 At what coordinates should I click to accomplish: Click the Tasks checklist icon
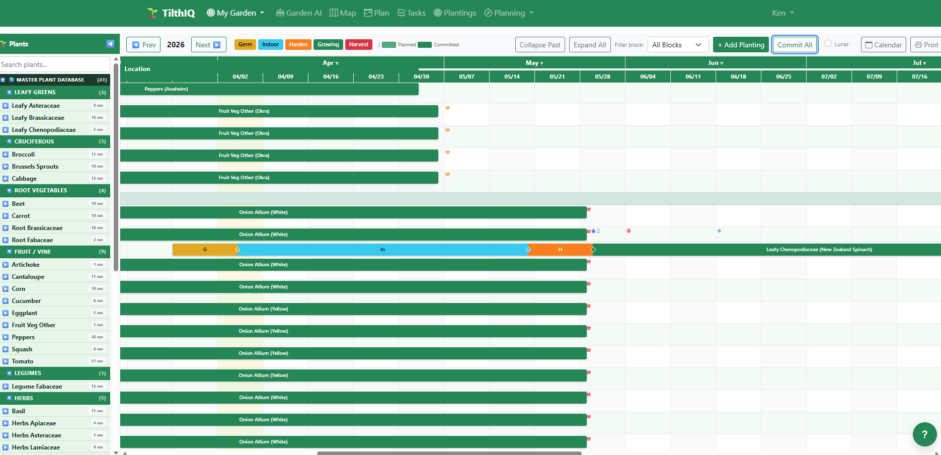(401, 13)
